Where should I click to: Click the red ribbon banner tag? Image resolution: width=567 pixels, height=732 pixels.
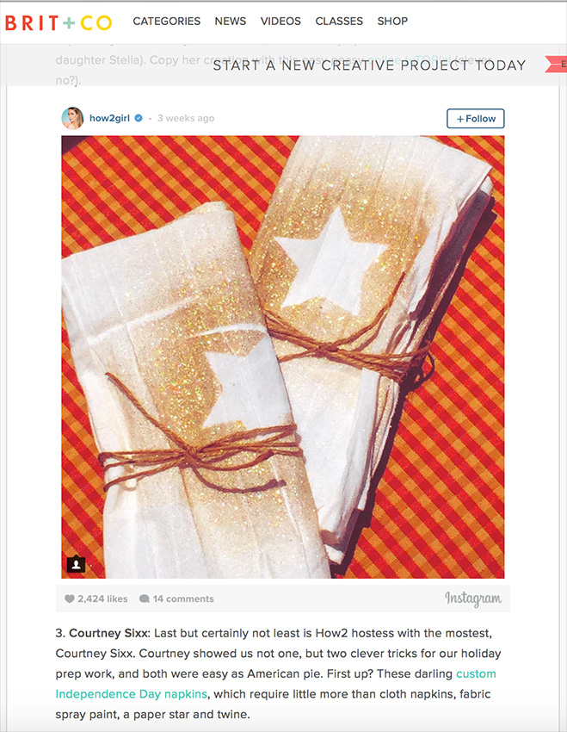(x=556, y=65)
